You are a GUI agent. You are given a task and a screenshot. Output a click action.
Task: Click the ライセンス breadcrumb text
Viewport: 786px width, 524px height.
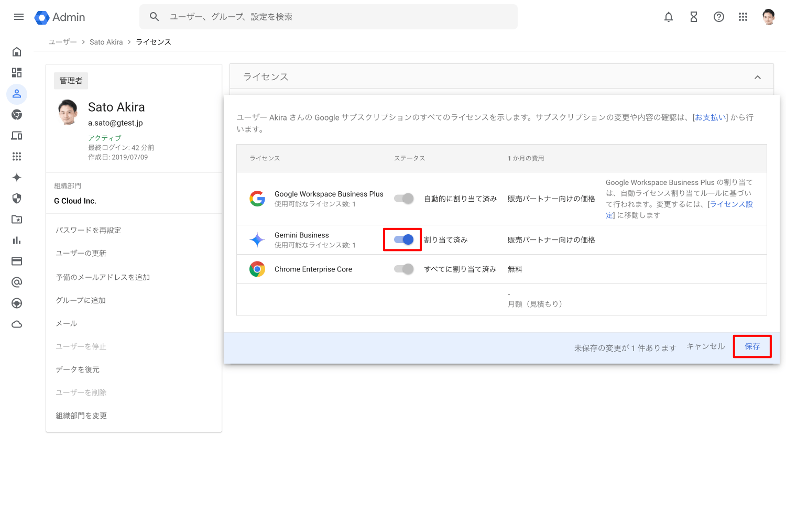[154, 42]
